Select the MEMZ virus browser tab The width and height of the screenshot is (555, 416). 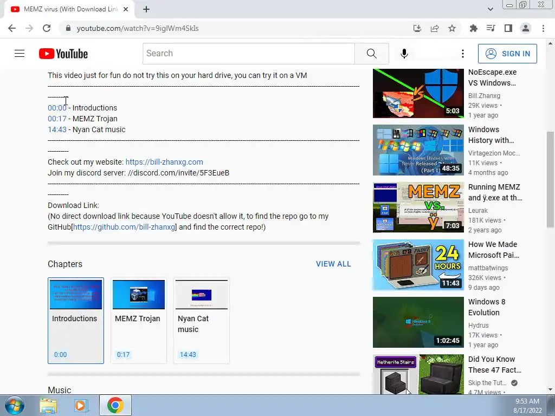70,9
